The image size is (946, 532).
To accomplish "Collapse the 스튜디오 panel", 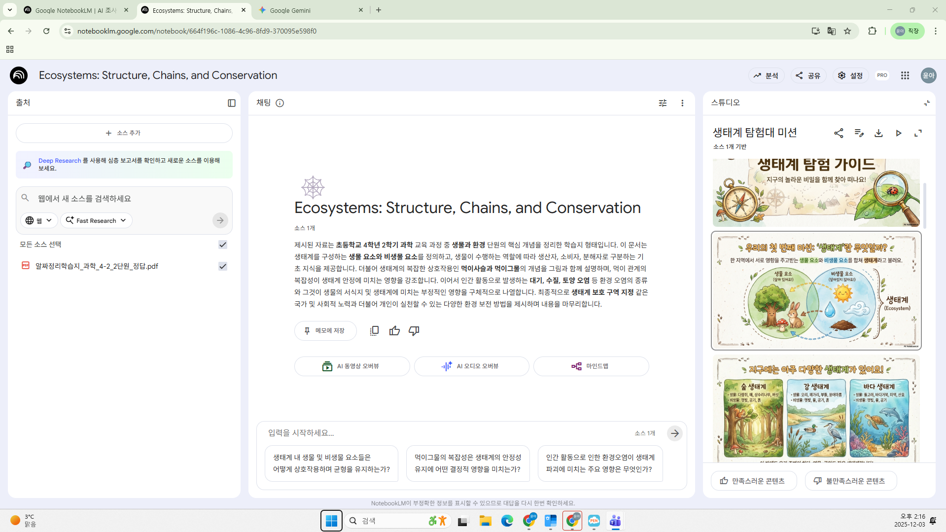I will pyautogui.click(x=926, y=103).
